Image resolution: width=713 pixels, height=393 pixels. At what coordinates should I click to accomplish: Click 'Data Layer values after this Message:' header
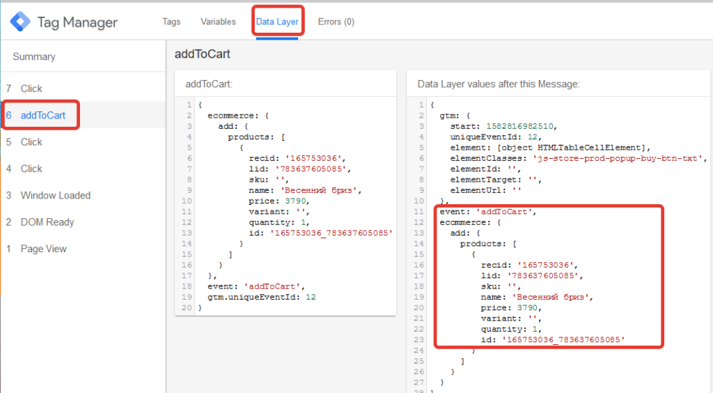pyautogui.click(x=499, y=84)
